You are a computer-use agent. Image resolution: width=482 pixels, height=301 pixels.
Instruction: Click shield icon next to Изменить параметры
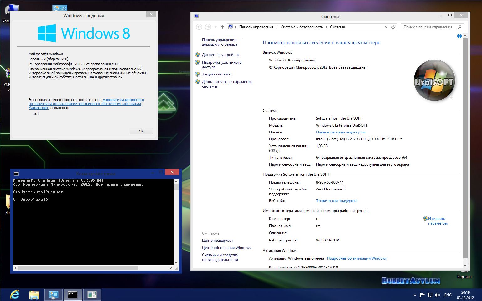(425, 219)
